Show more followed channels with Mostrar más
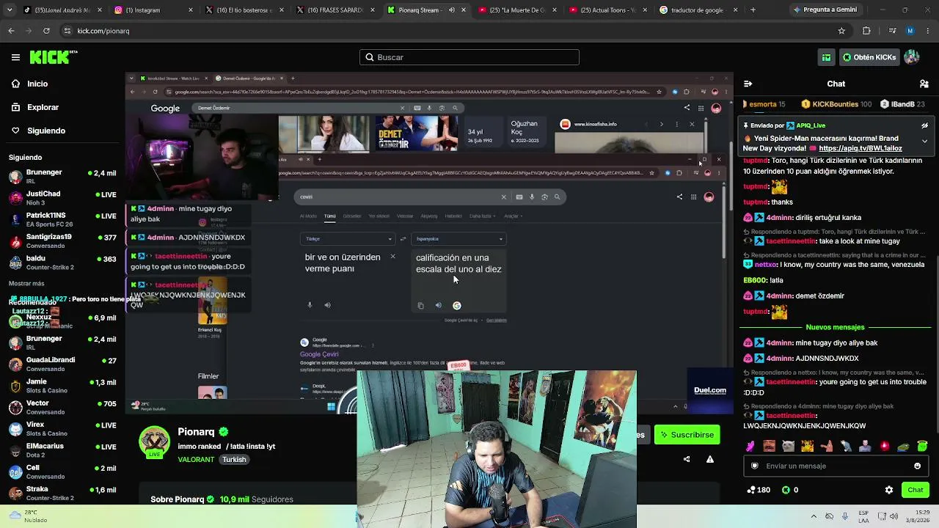The image size is (939, 528). pyautogui.click(x=26, y=283)
